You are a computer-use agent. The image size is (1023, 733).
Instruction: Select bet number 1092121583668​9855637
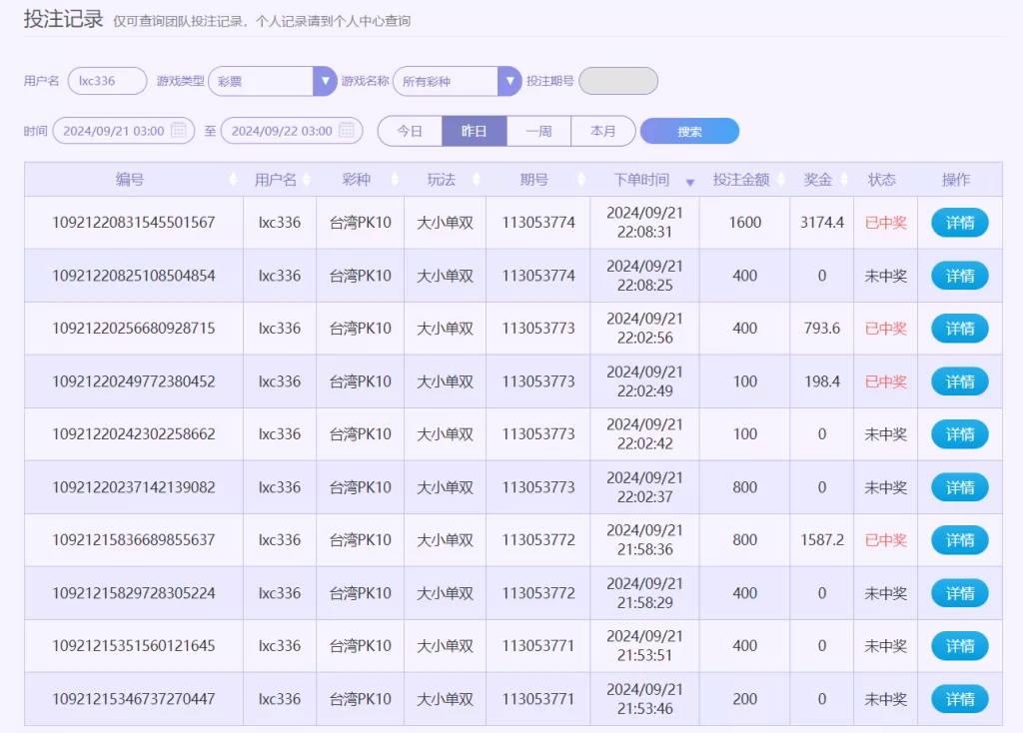coord(134,540)
